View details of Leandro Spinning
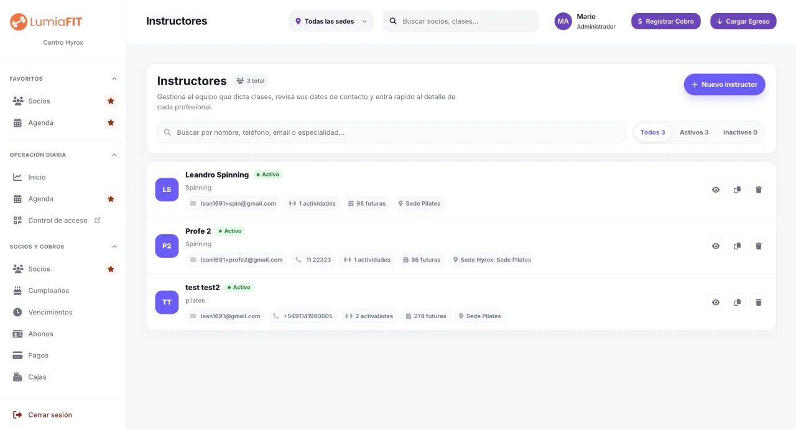This screenshot has width=796, height=430. 716,190
